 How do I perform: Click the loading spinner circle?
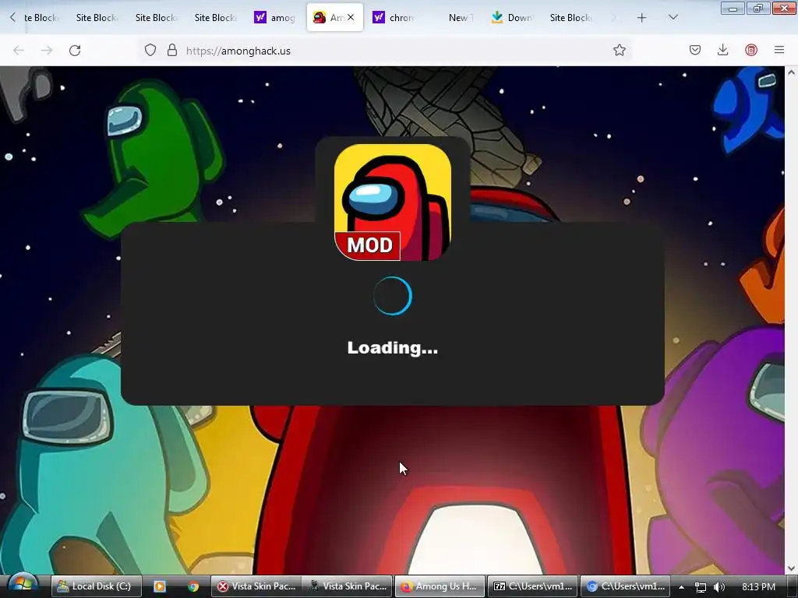click(x=393, y=296)
